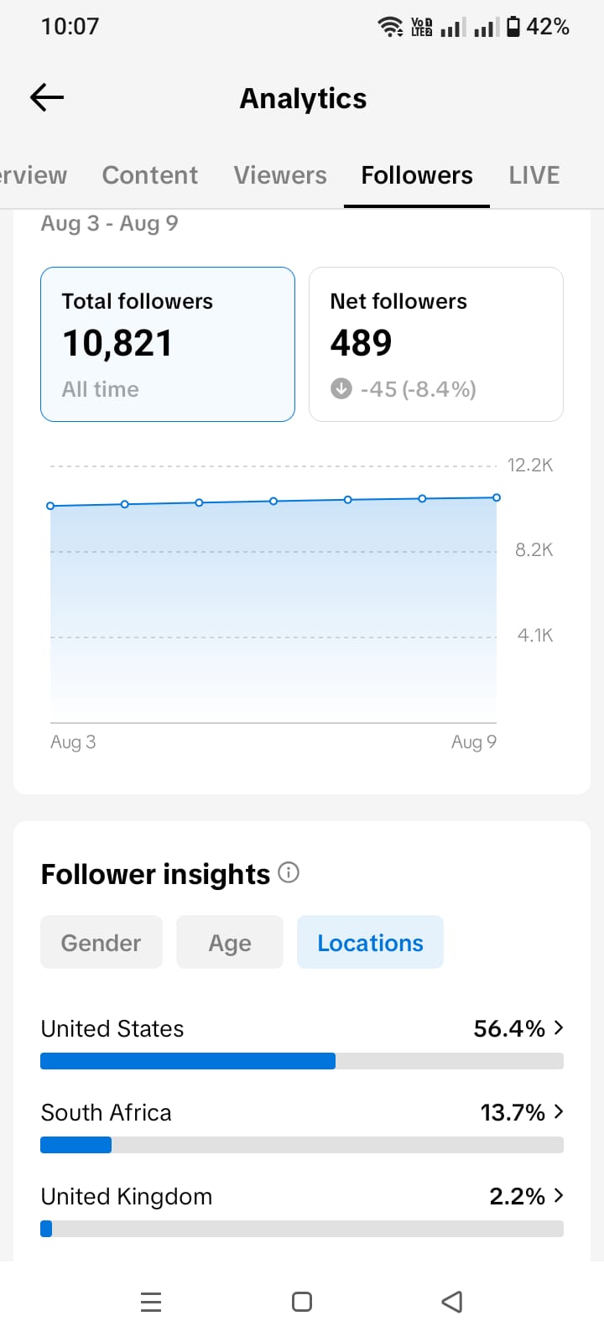The height and width of the screenshot is (1342, 604).
Task: Open the Follower insights info icon
Action: click(289, 872)
